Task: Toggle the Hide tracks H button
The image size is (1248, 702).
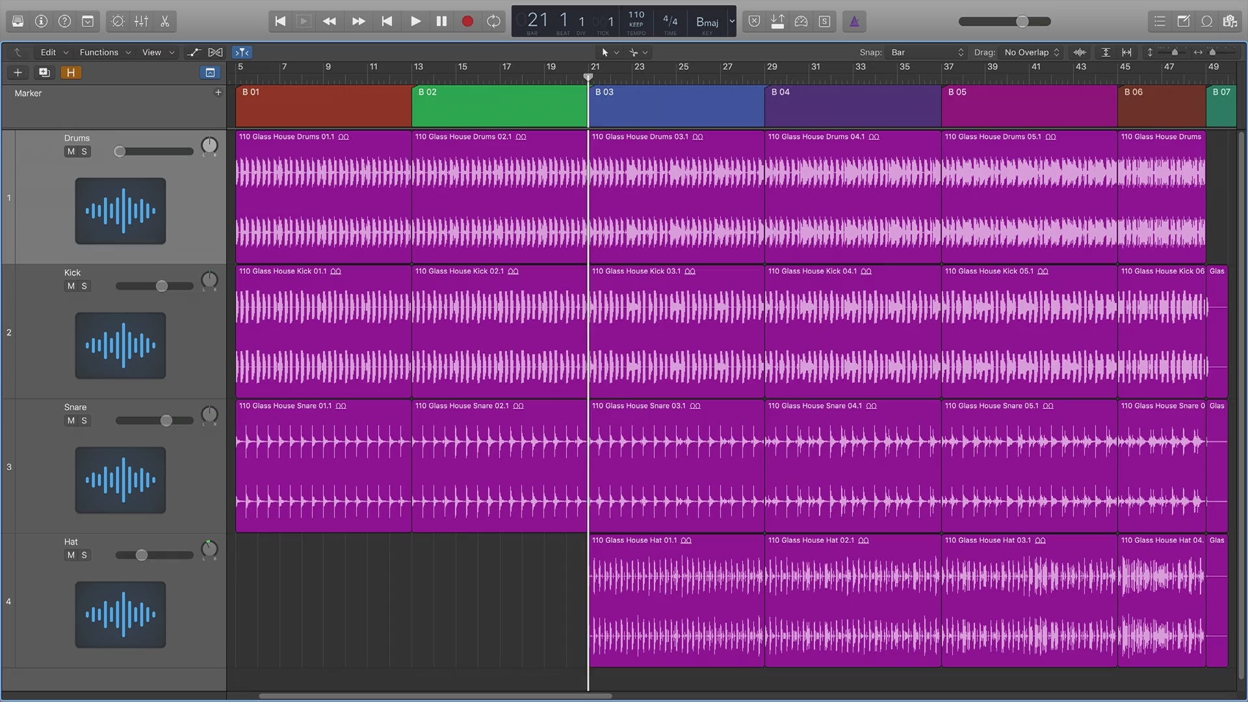Action: point(71,72)
